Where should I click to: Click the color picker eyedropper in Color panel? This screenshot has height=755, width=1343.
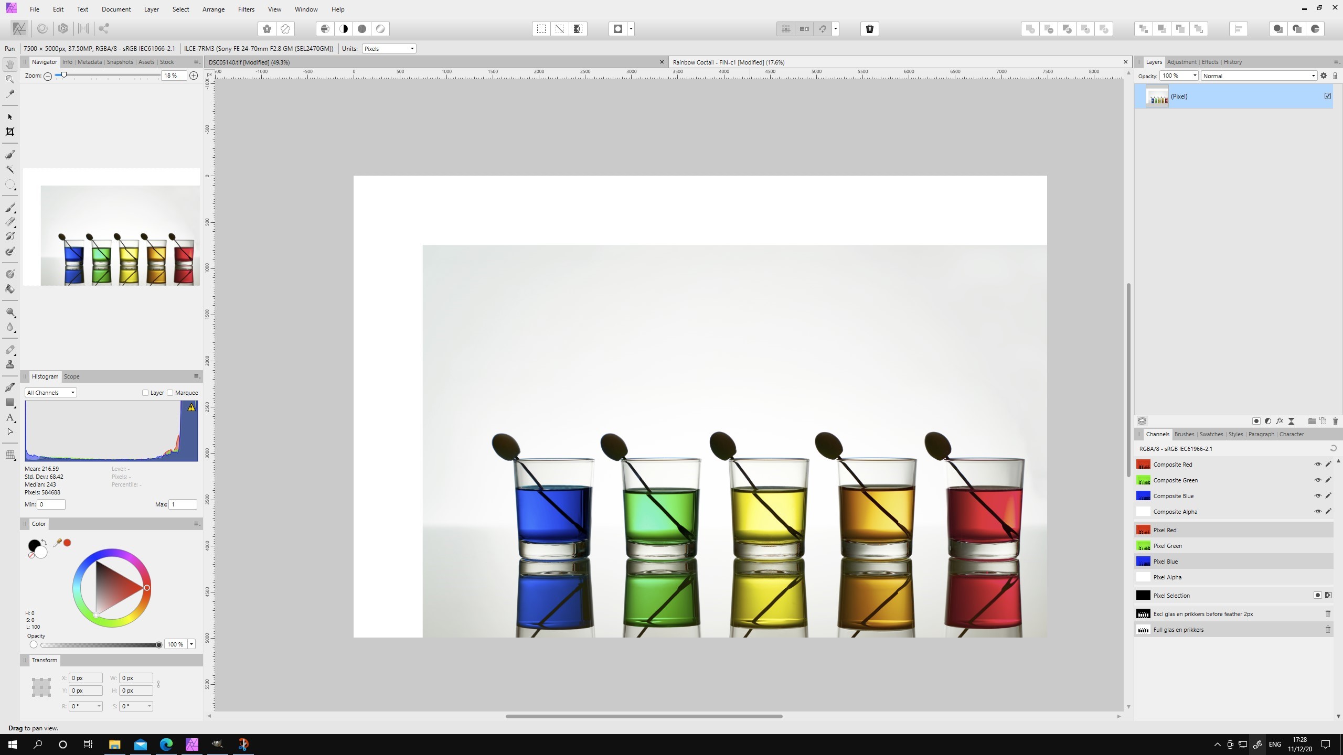(x=57, y=543)
